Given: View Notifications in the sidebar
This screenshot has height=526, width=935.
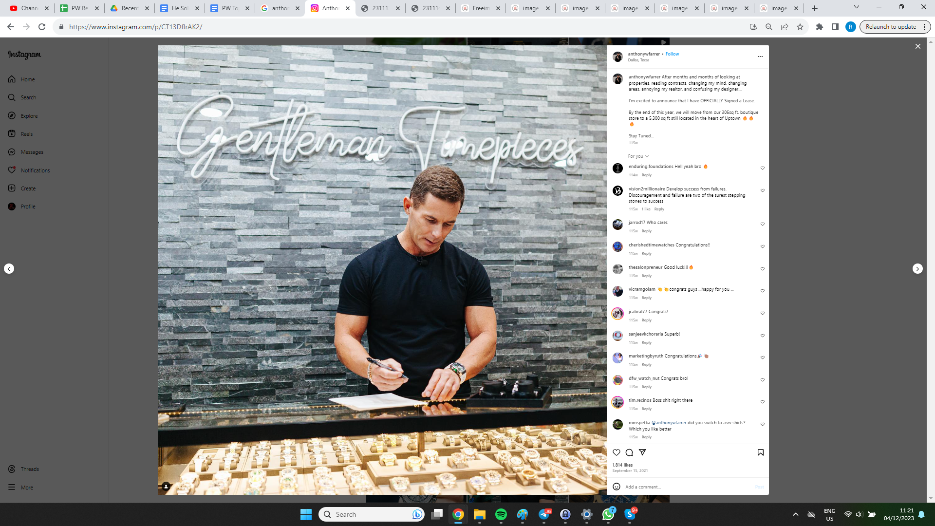Looking at the screenshot, I should (x=29, y=170).
